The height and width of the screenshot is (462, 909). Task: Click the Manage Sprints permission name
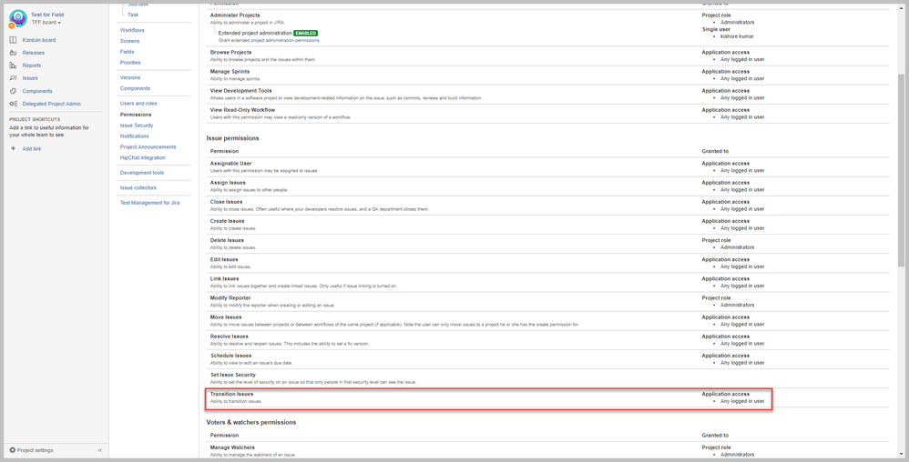click(230, 71)
